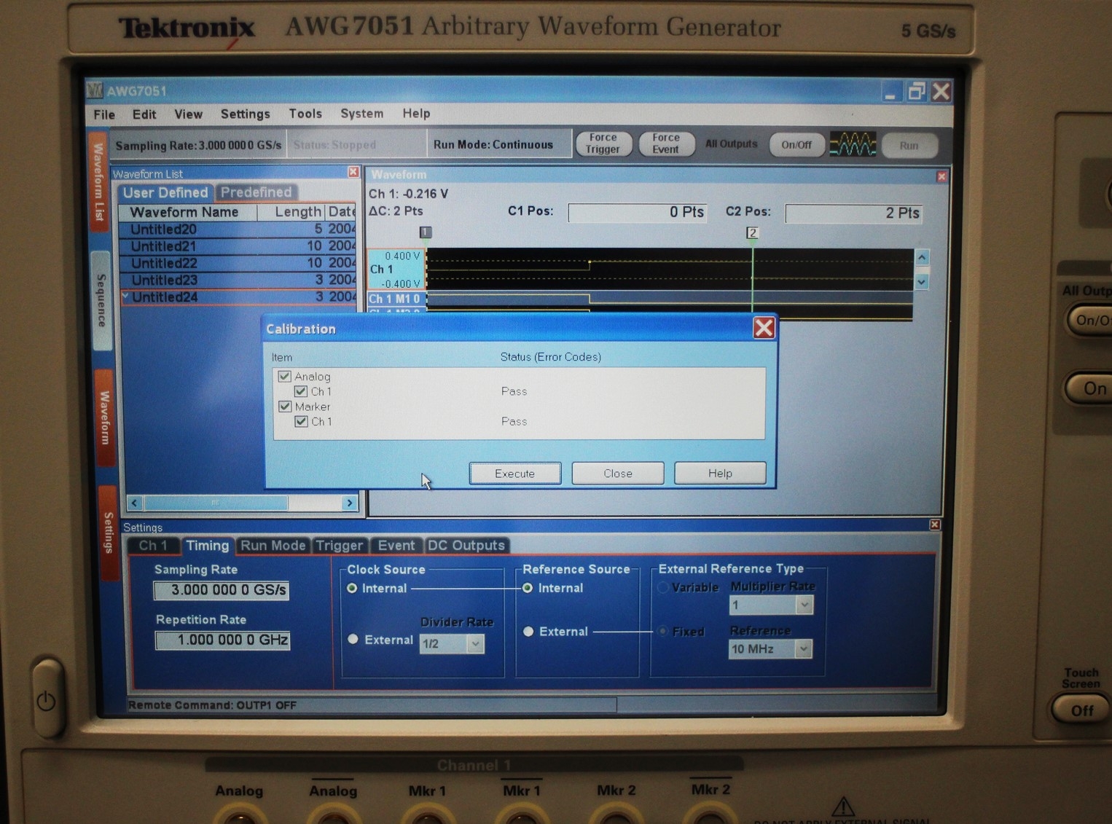Image resolution: width=1112 pixels, height=824 pixels.
Task: Select cursor marker 1 above the waveform
Action: [426, 232]
